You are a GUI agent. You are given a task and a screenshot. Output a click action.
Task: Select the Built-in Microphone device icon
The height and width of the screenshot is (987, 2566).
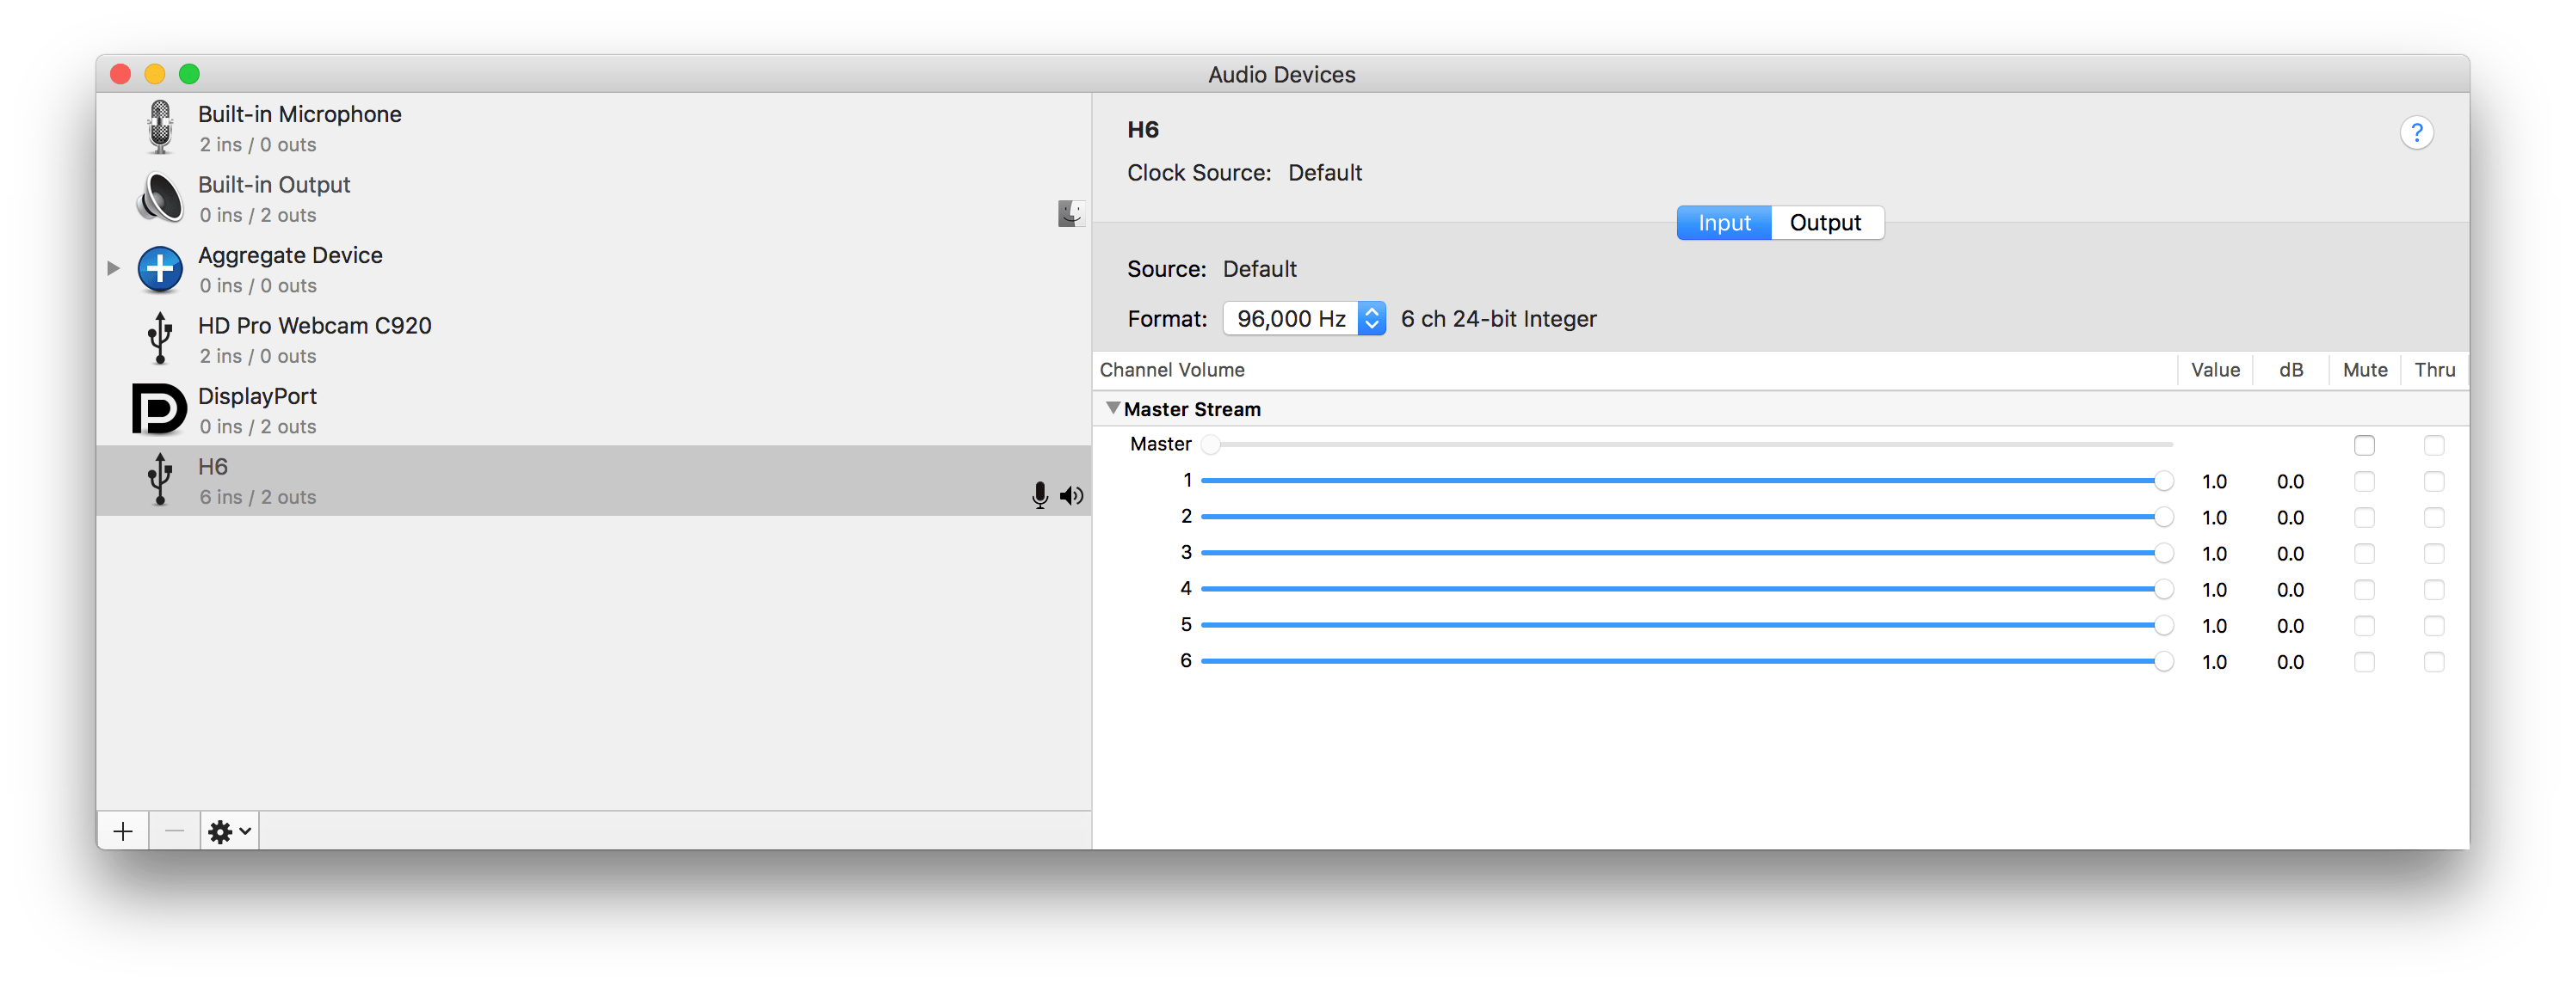[159, 127]
